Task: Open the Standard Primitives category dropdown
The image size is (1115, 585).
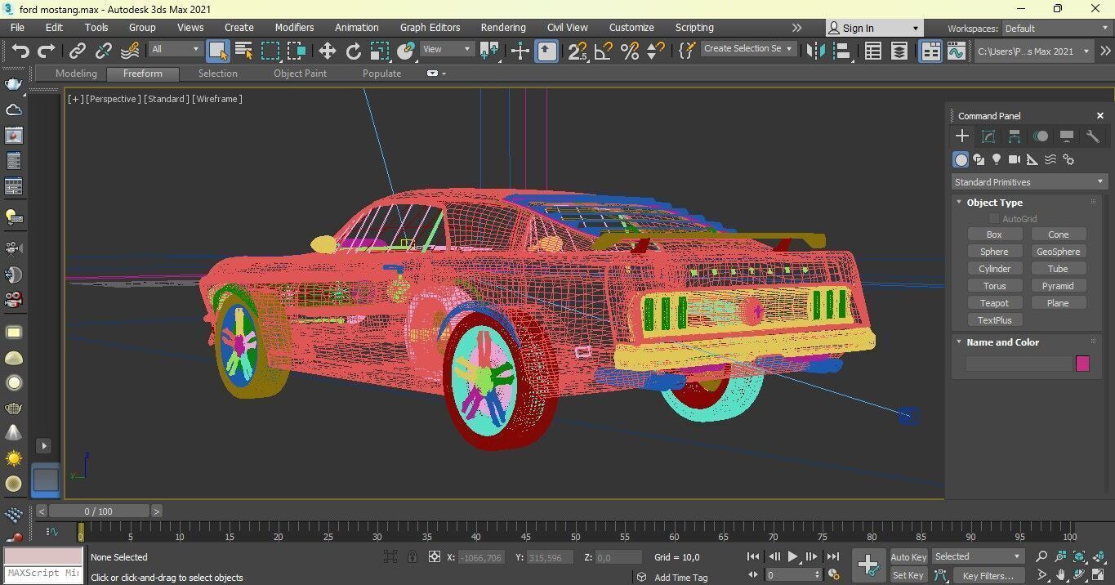Action: coord(1029,182)
